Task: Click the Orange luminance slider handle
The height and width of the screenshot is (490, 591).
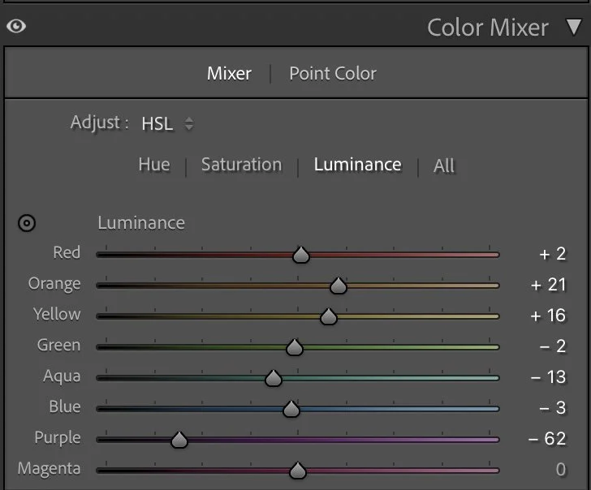Action: tap(338, 286)
